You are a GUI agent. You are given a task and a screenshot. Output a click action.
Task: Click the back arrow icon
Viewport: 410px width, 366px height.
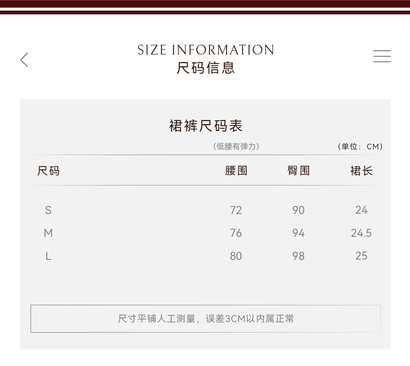pos(24,60)
